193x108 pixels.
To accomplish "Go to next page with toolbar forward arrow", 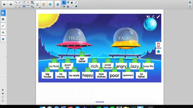I will tap(11, 4).
